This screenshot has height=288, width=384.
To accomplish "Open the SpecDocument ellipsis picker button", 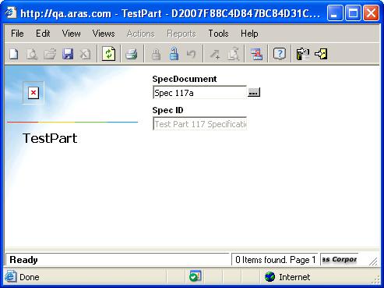I will click(254, 92).
